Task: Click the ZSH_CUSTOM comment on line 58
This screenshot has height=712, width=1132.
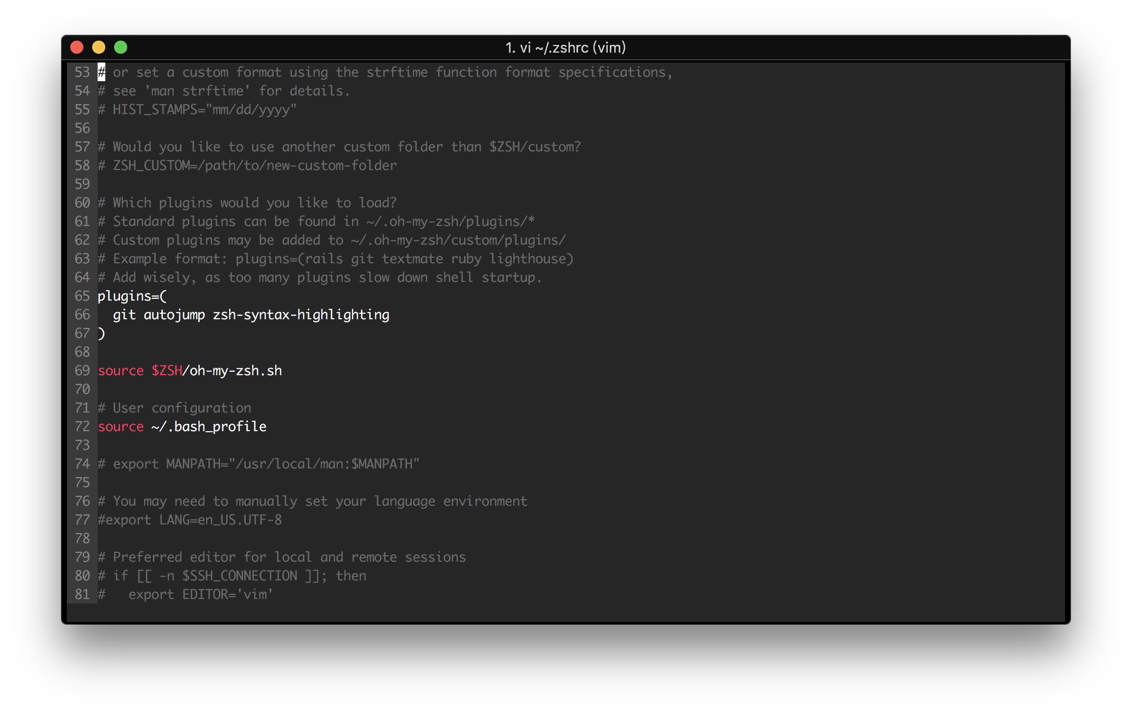Action: (x=247, y=166)
